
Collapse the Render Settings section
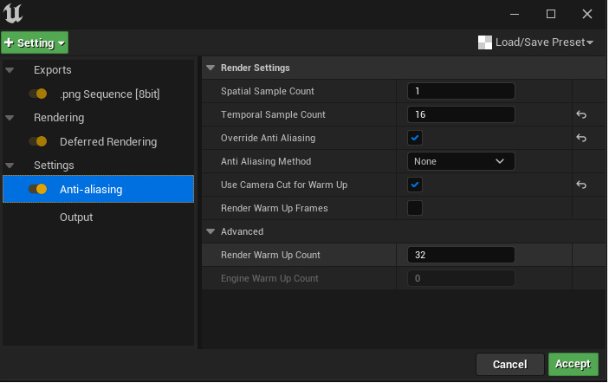click(211, 68)
